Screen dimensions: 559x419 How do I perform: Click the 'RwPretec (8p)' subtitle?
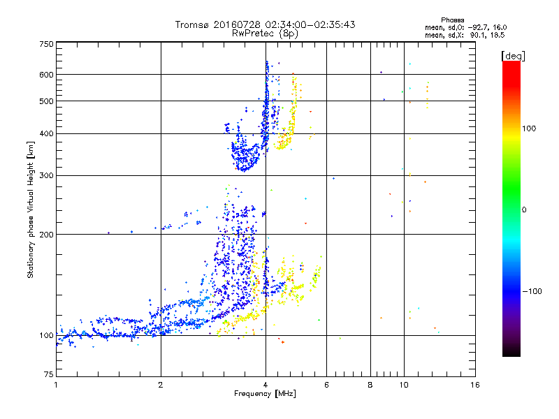[x=265, y=34]
